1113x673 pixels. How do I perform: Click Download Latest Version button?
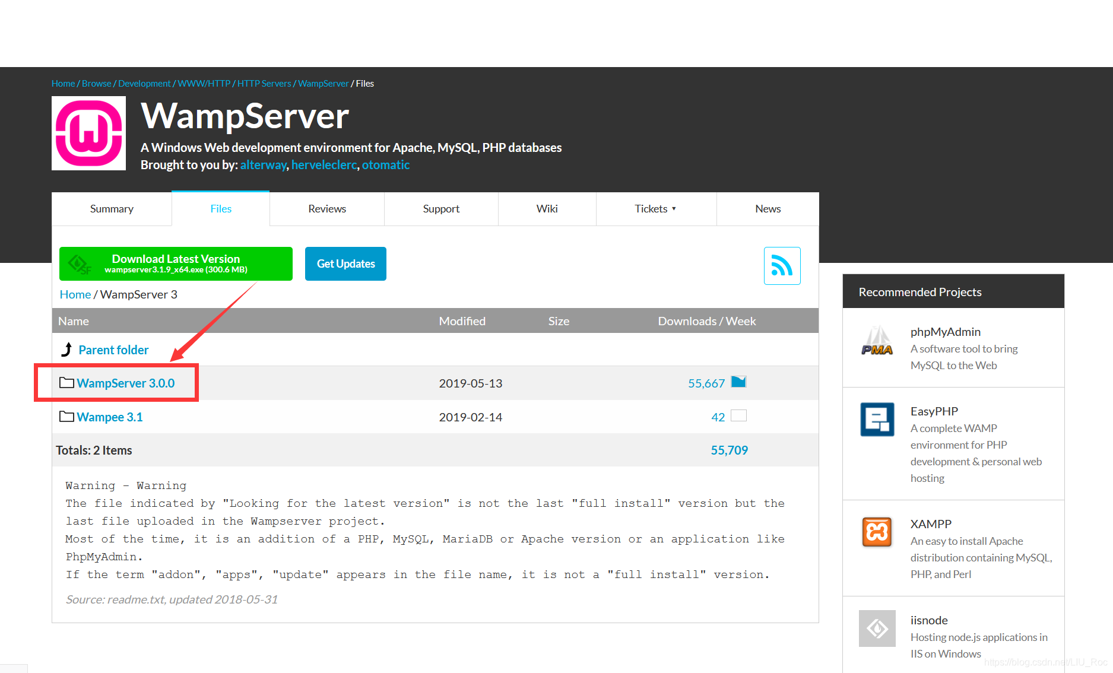click(176, 264)
